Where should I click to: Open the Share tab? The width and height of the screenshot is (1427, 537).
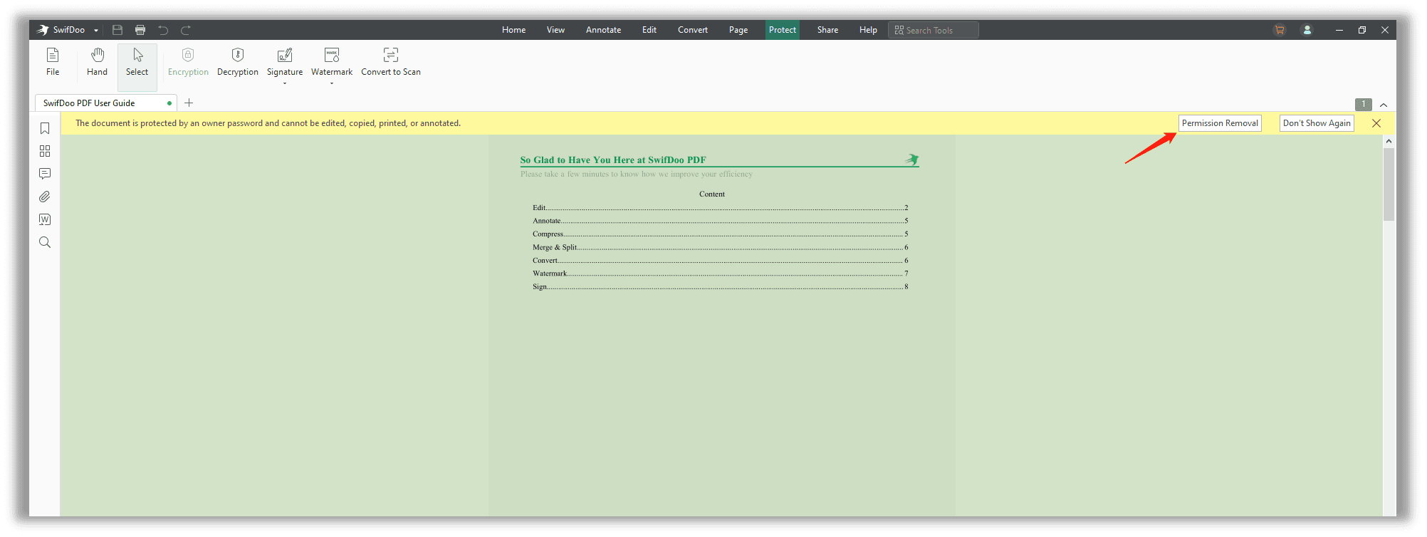coord(827,30)
